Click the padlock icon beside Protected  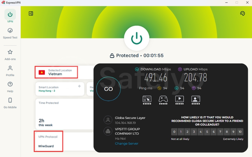pyautogui.click(x=112, y=56)
